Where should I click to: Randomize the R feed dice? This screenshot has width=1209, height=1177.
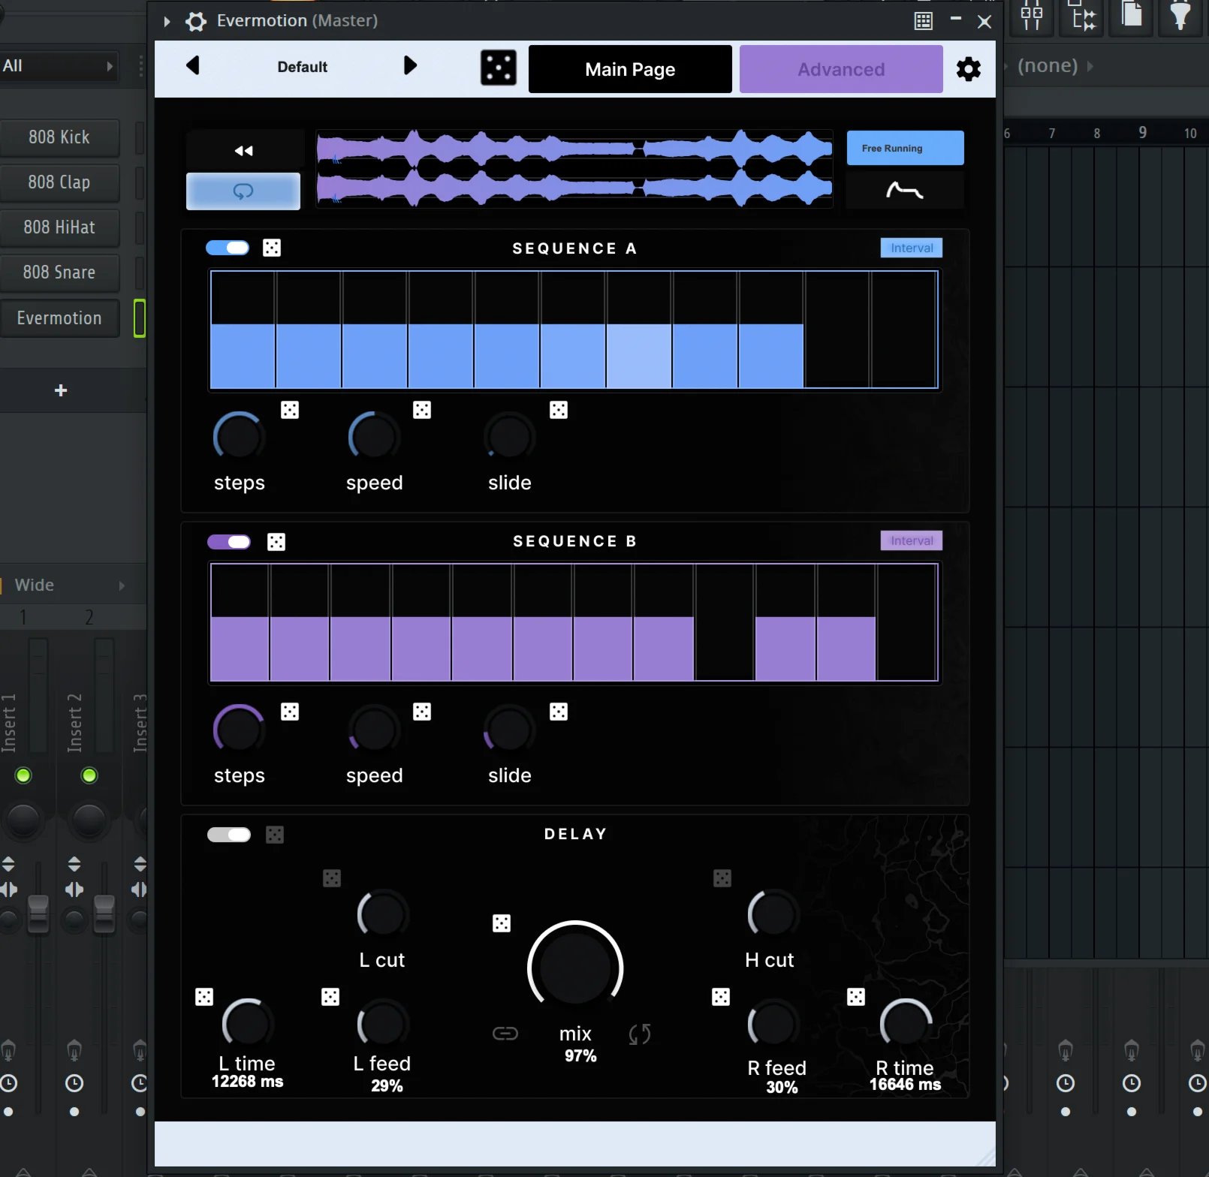[721, 997]
